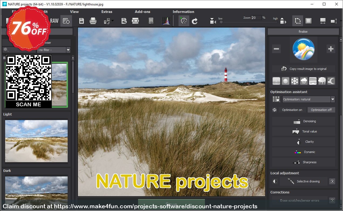Open the Optimisation: natural dropdown
Screen dimensions: 343x211
pos(308,99)
